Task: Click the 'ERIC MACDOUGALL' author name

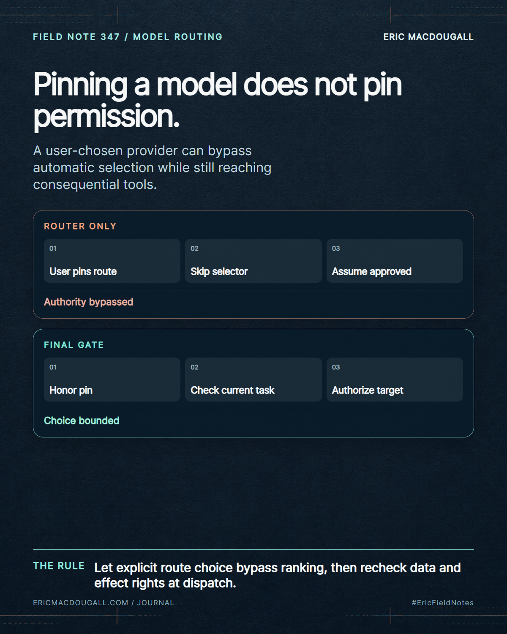Action: [x=428, y=37]
